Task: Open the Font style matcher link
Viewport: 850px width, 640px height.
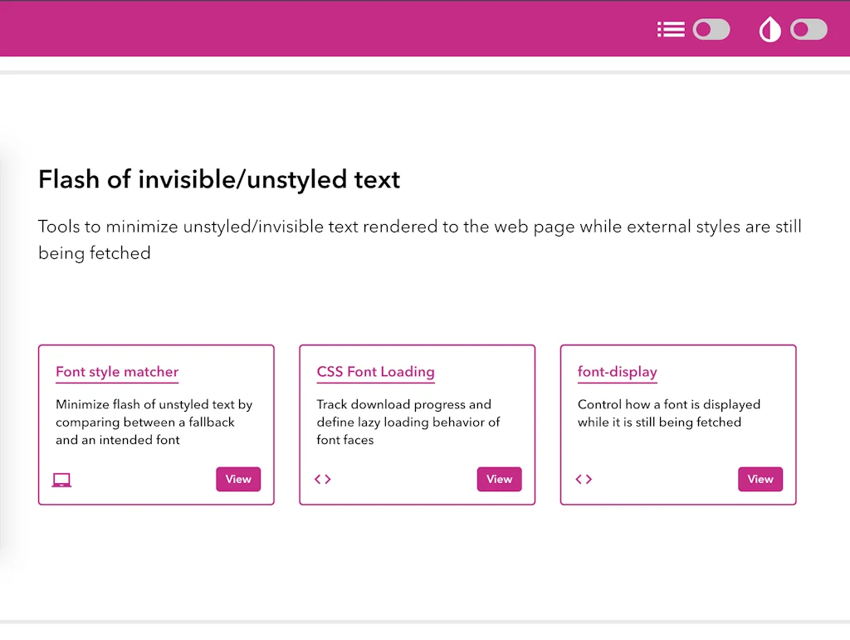Action: click(116, 372)
